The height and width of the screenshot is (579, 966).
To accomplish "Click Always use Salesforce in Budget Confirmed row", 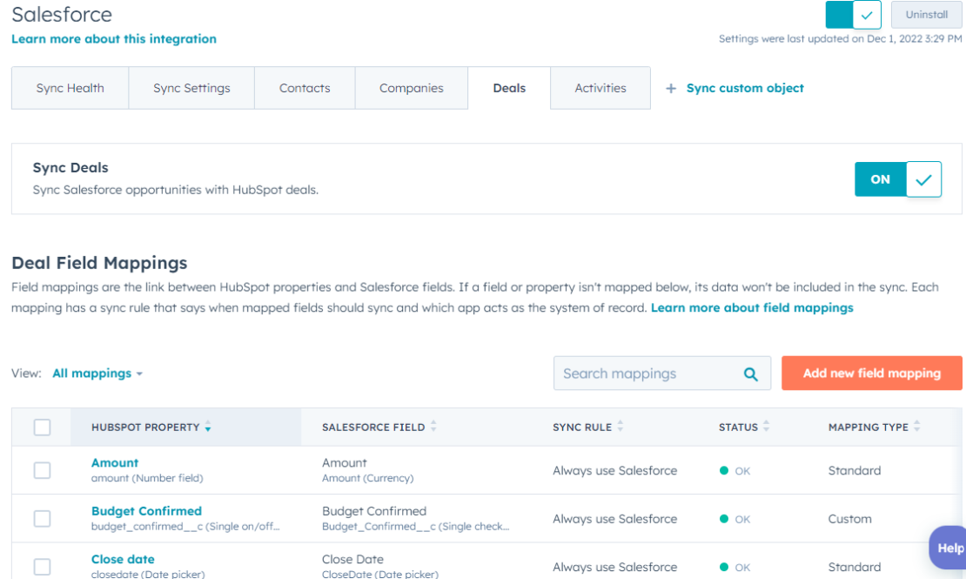I will coord(614,519).
